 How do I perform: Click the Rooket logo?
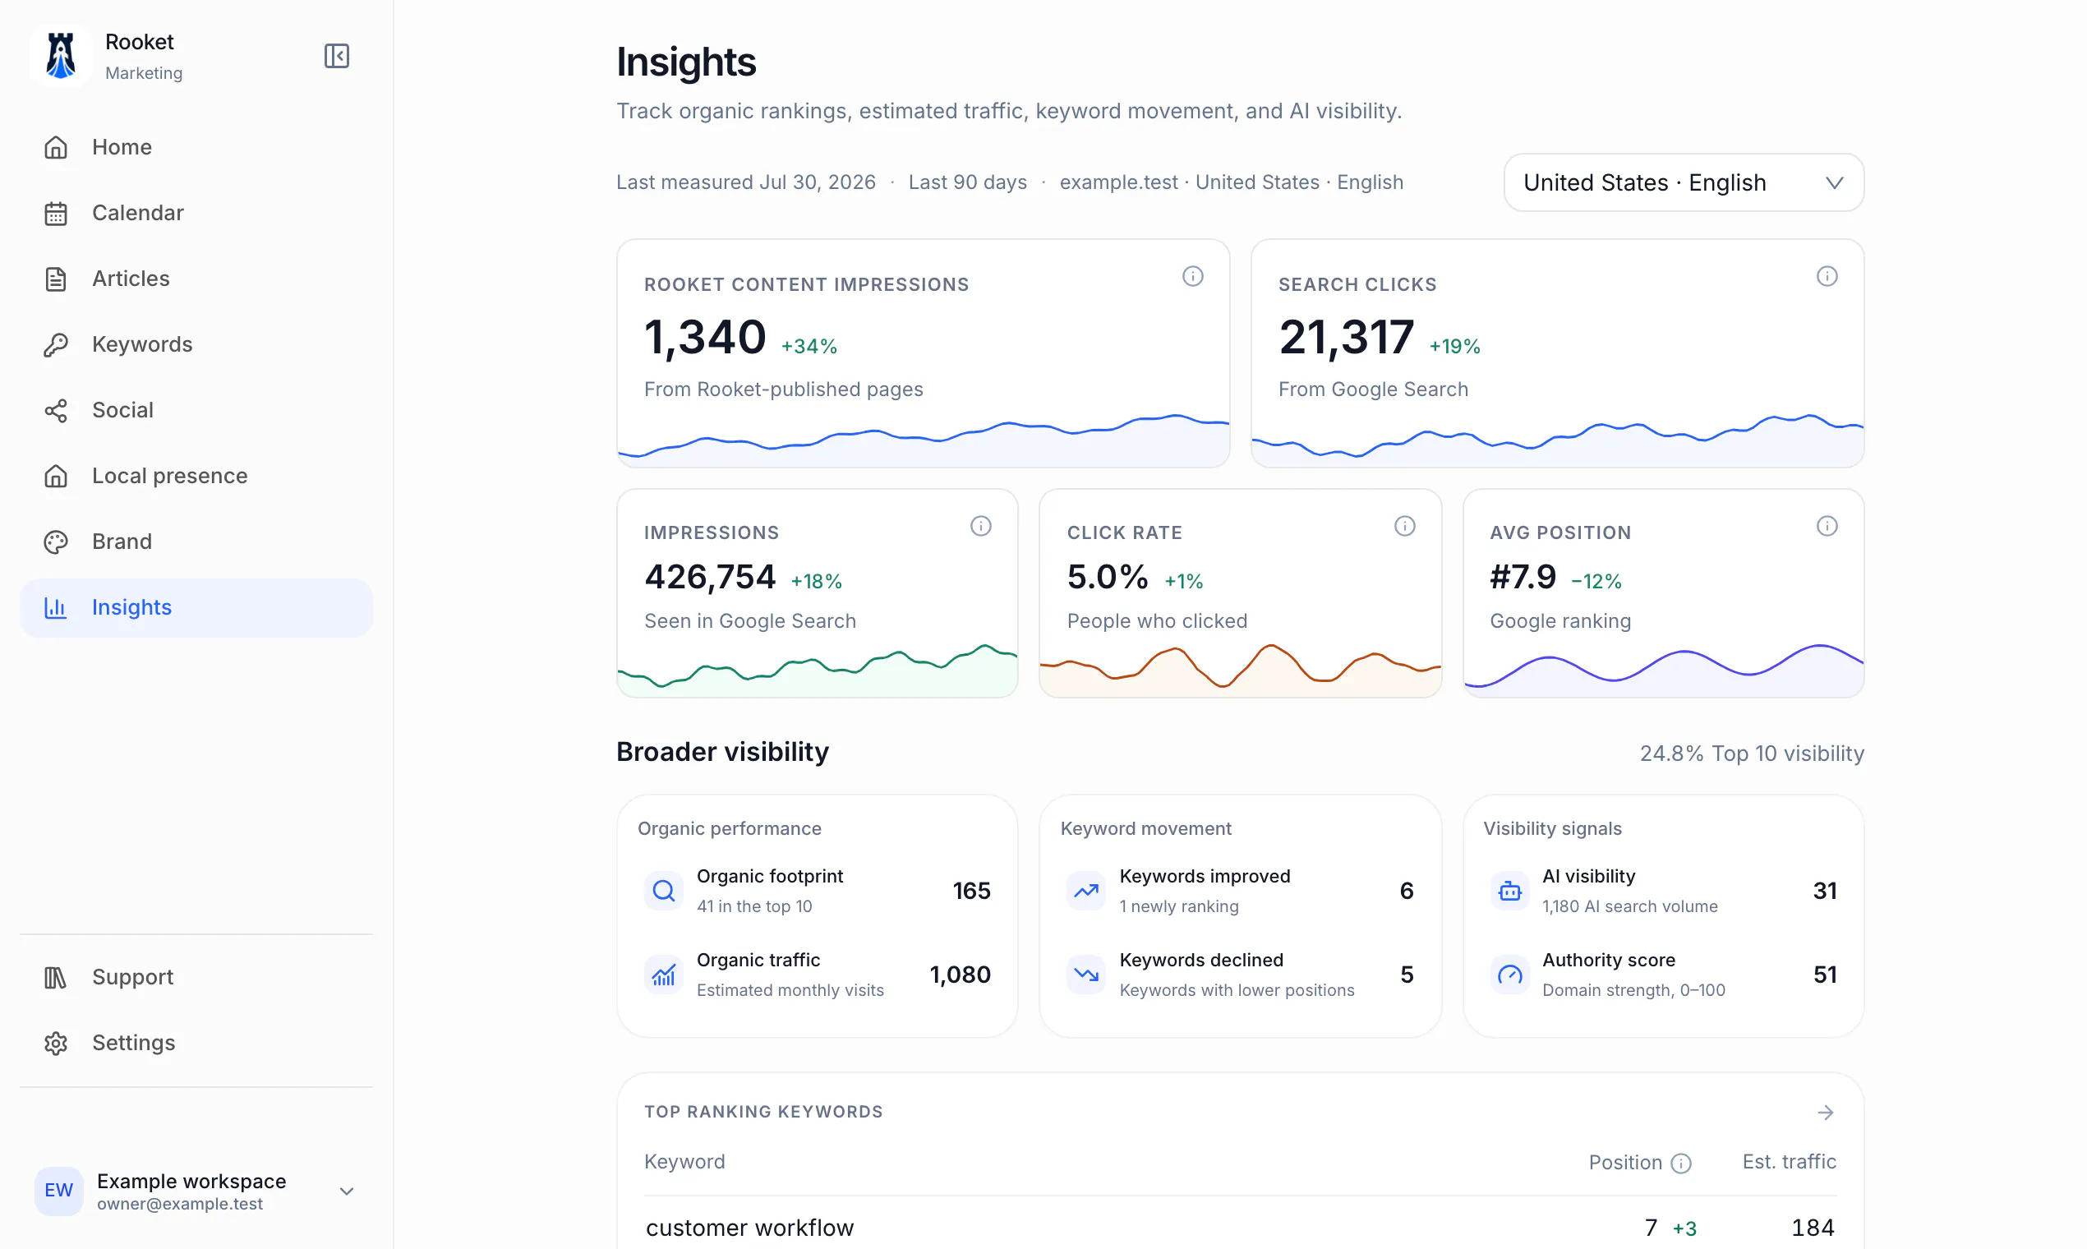click(60, 56)
